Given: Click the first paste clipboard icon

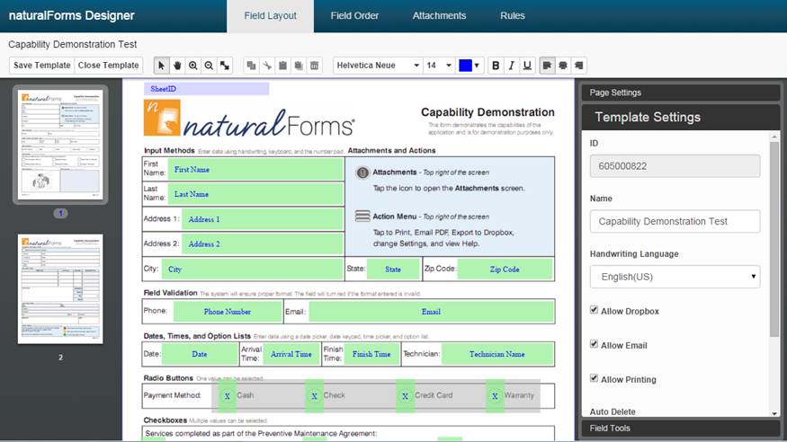Looking at the screenshot, I should tap(282, 66).
